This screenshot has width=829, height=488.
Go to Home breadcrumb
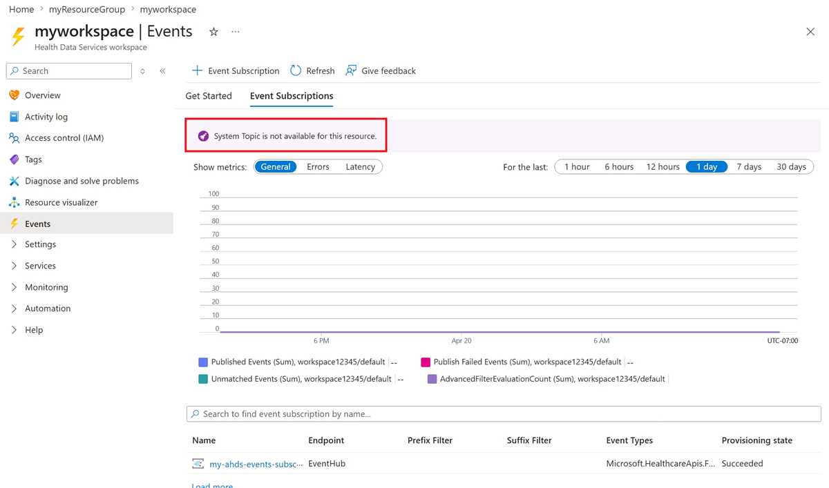[21, 10]
